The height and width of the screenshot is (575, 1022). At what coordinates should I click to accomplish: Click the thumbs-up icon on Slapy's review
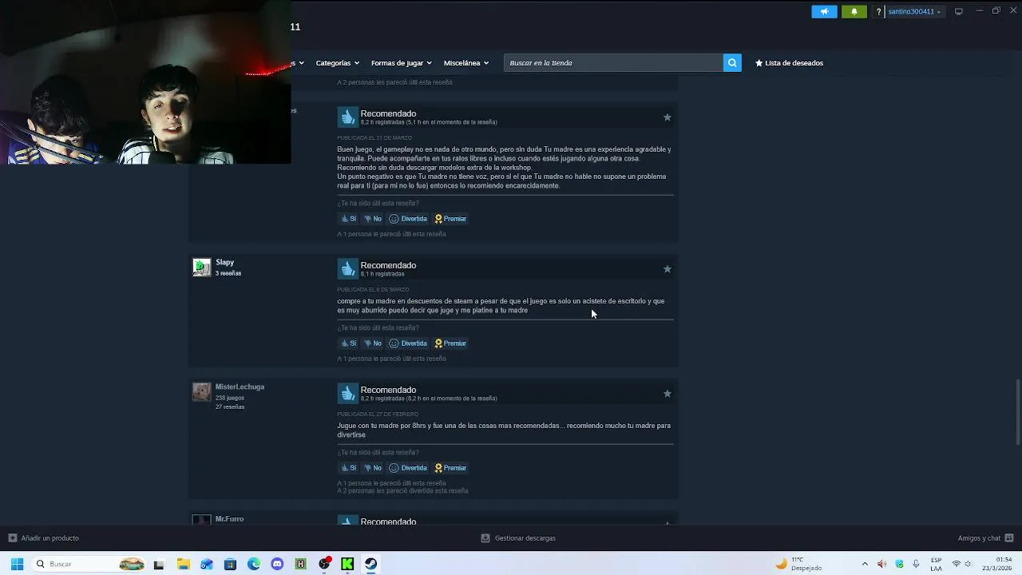click(x=347, y=268)
